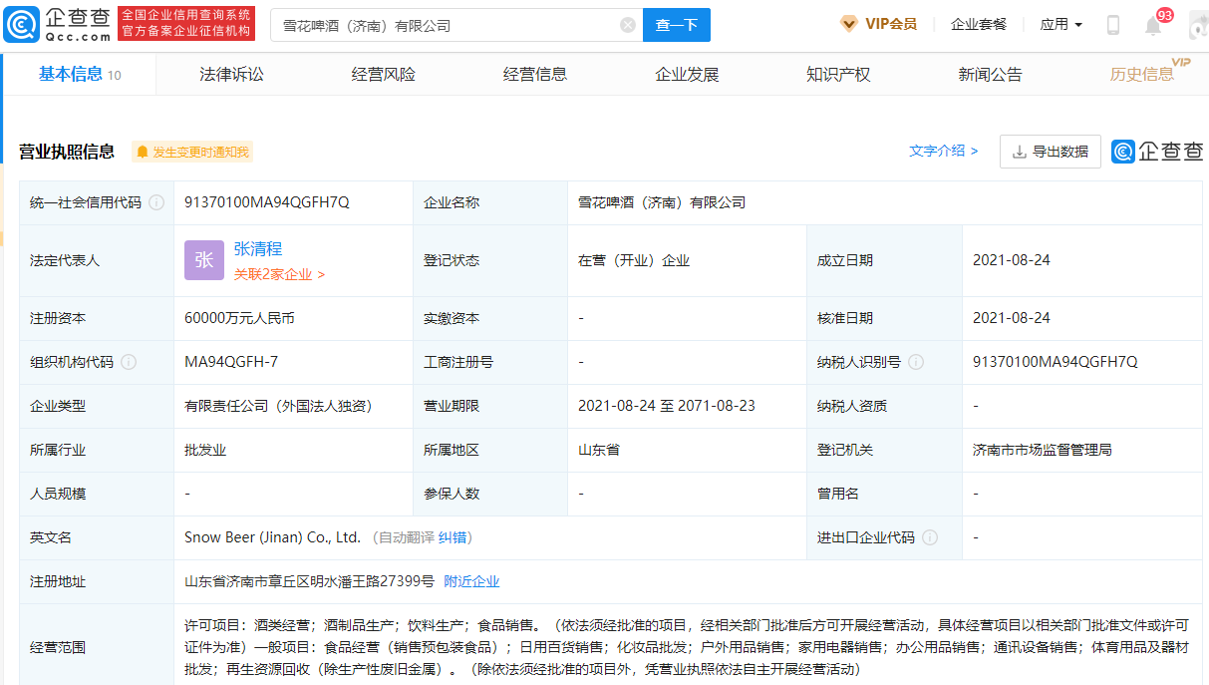The image size is (1209, 685).
Task: Open the 知识产权 tab
Action: click(x=838, y=75)
